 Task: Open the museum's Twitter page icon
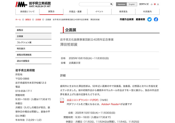150,19
